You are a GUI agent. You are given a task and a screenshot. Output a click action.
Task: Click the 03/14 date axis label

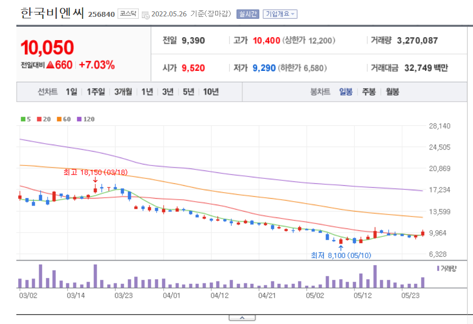[x=76, y=295]
